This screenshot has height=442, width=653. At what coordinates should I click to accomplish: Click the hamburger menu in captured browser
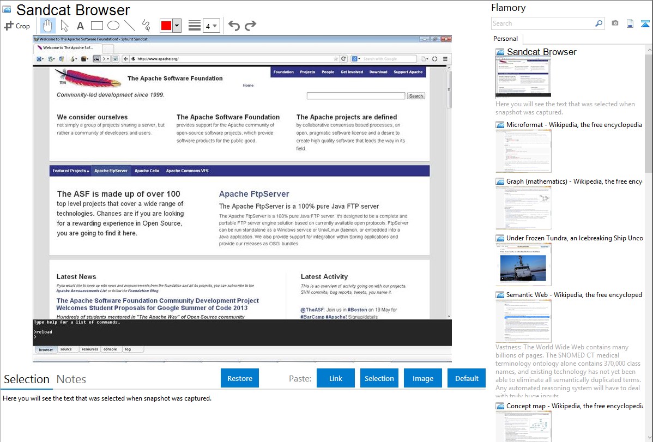[x=445, y=59]
